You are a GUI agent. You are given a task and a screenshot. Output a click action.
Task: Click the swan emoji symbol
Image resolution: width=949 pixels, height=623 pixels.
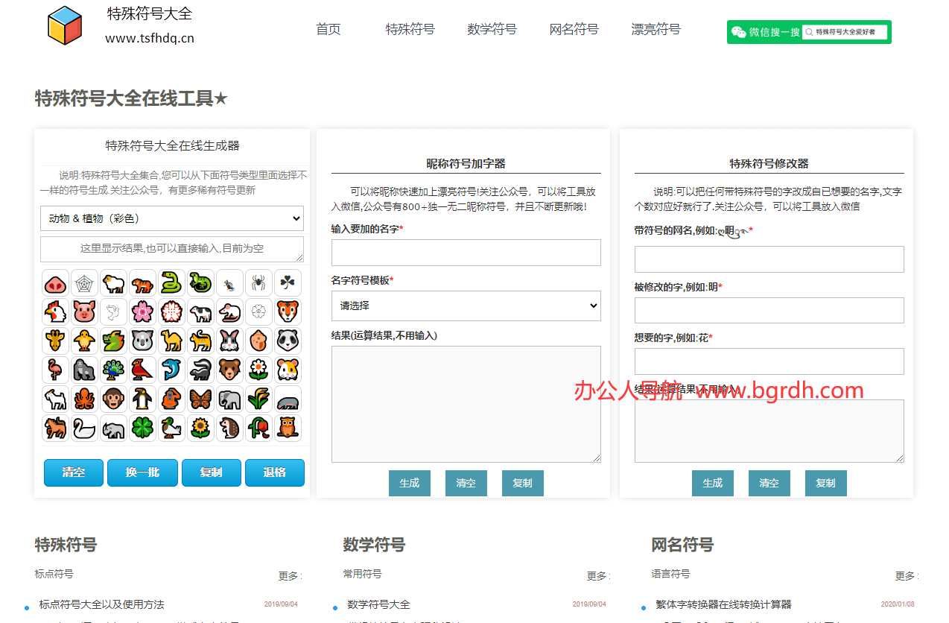[84, 428]
